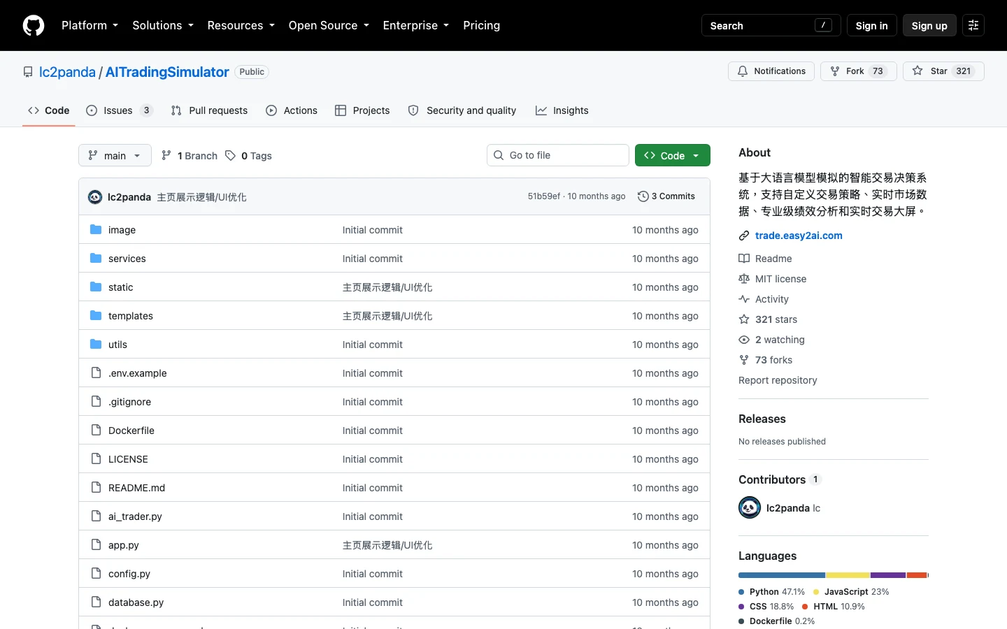Image resolution: width=1007 pixels, height=629 pixels.
Task: Click the tag icon beside 0 Tags
Action: 230,156
